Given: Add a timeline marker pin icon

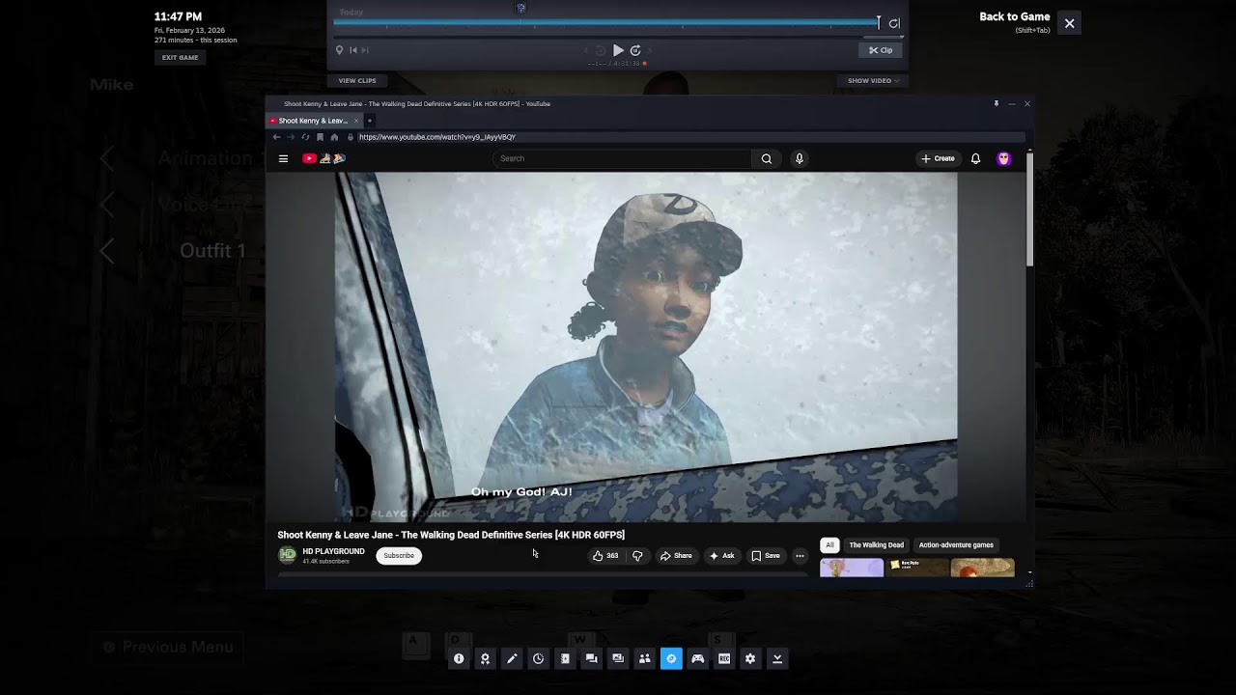Looking at the screenshot, I should point(339,50).
